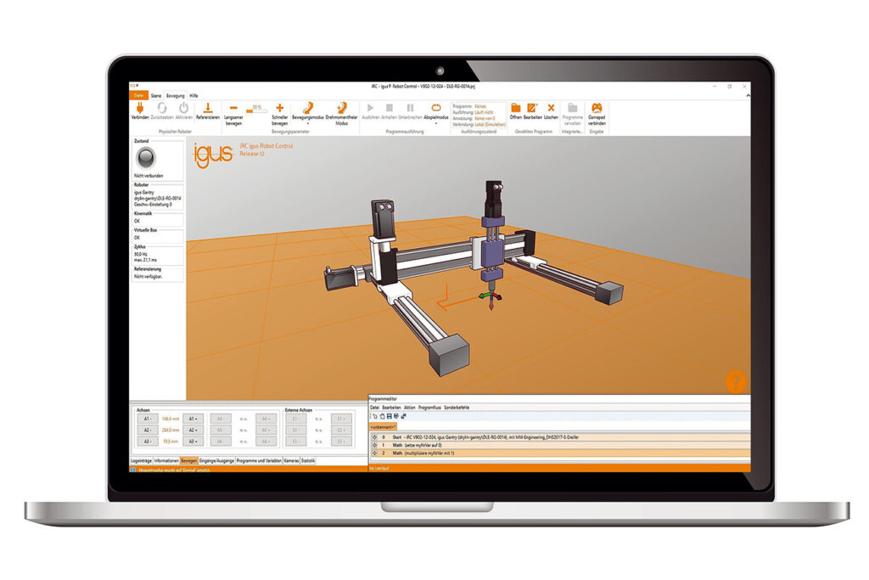Click the Programme verwalten icon
Image resolution: width=869 pixels, height=580 pixels.
click(573, 108)
